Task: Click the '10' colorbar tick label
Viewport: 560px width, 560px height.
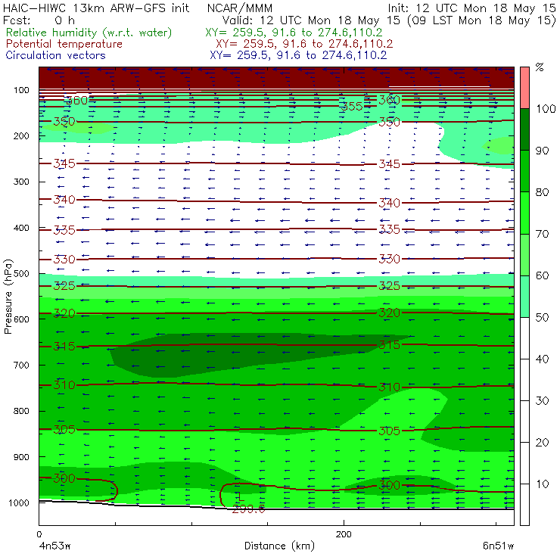Action: [x=543, y=484]
